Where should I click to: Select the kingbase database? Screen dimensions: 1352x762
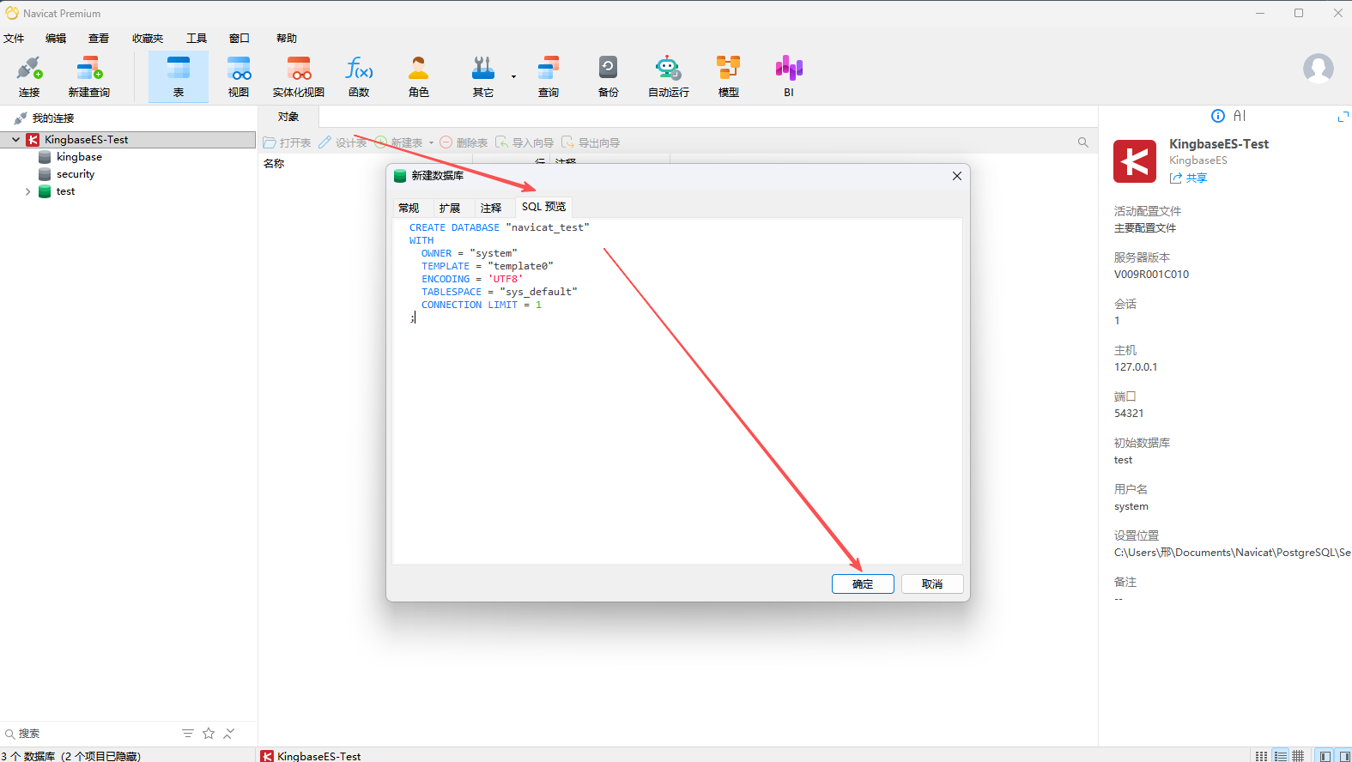pos(79,157)
